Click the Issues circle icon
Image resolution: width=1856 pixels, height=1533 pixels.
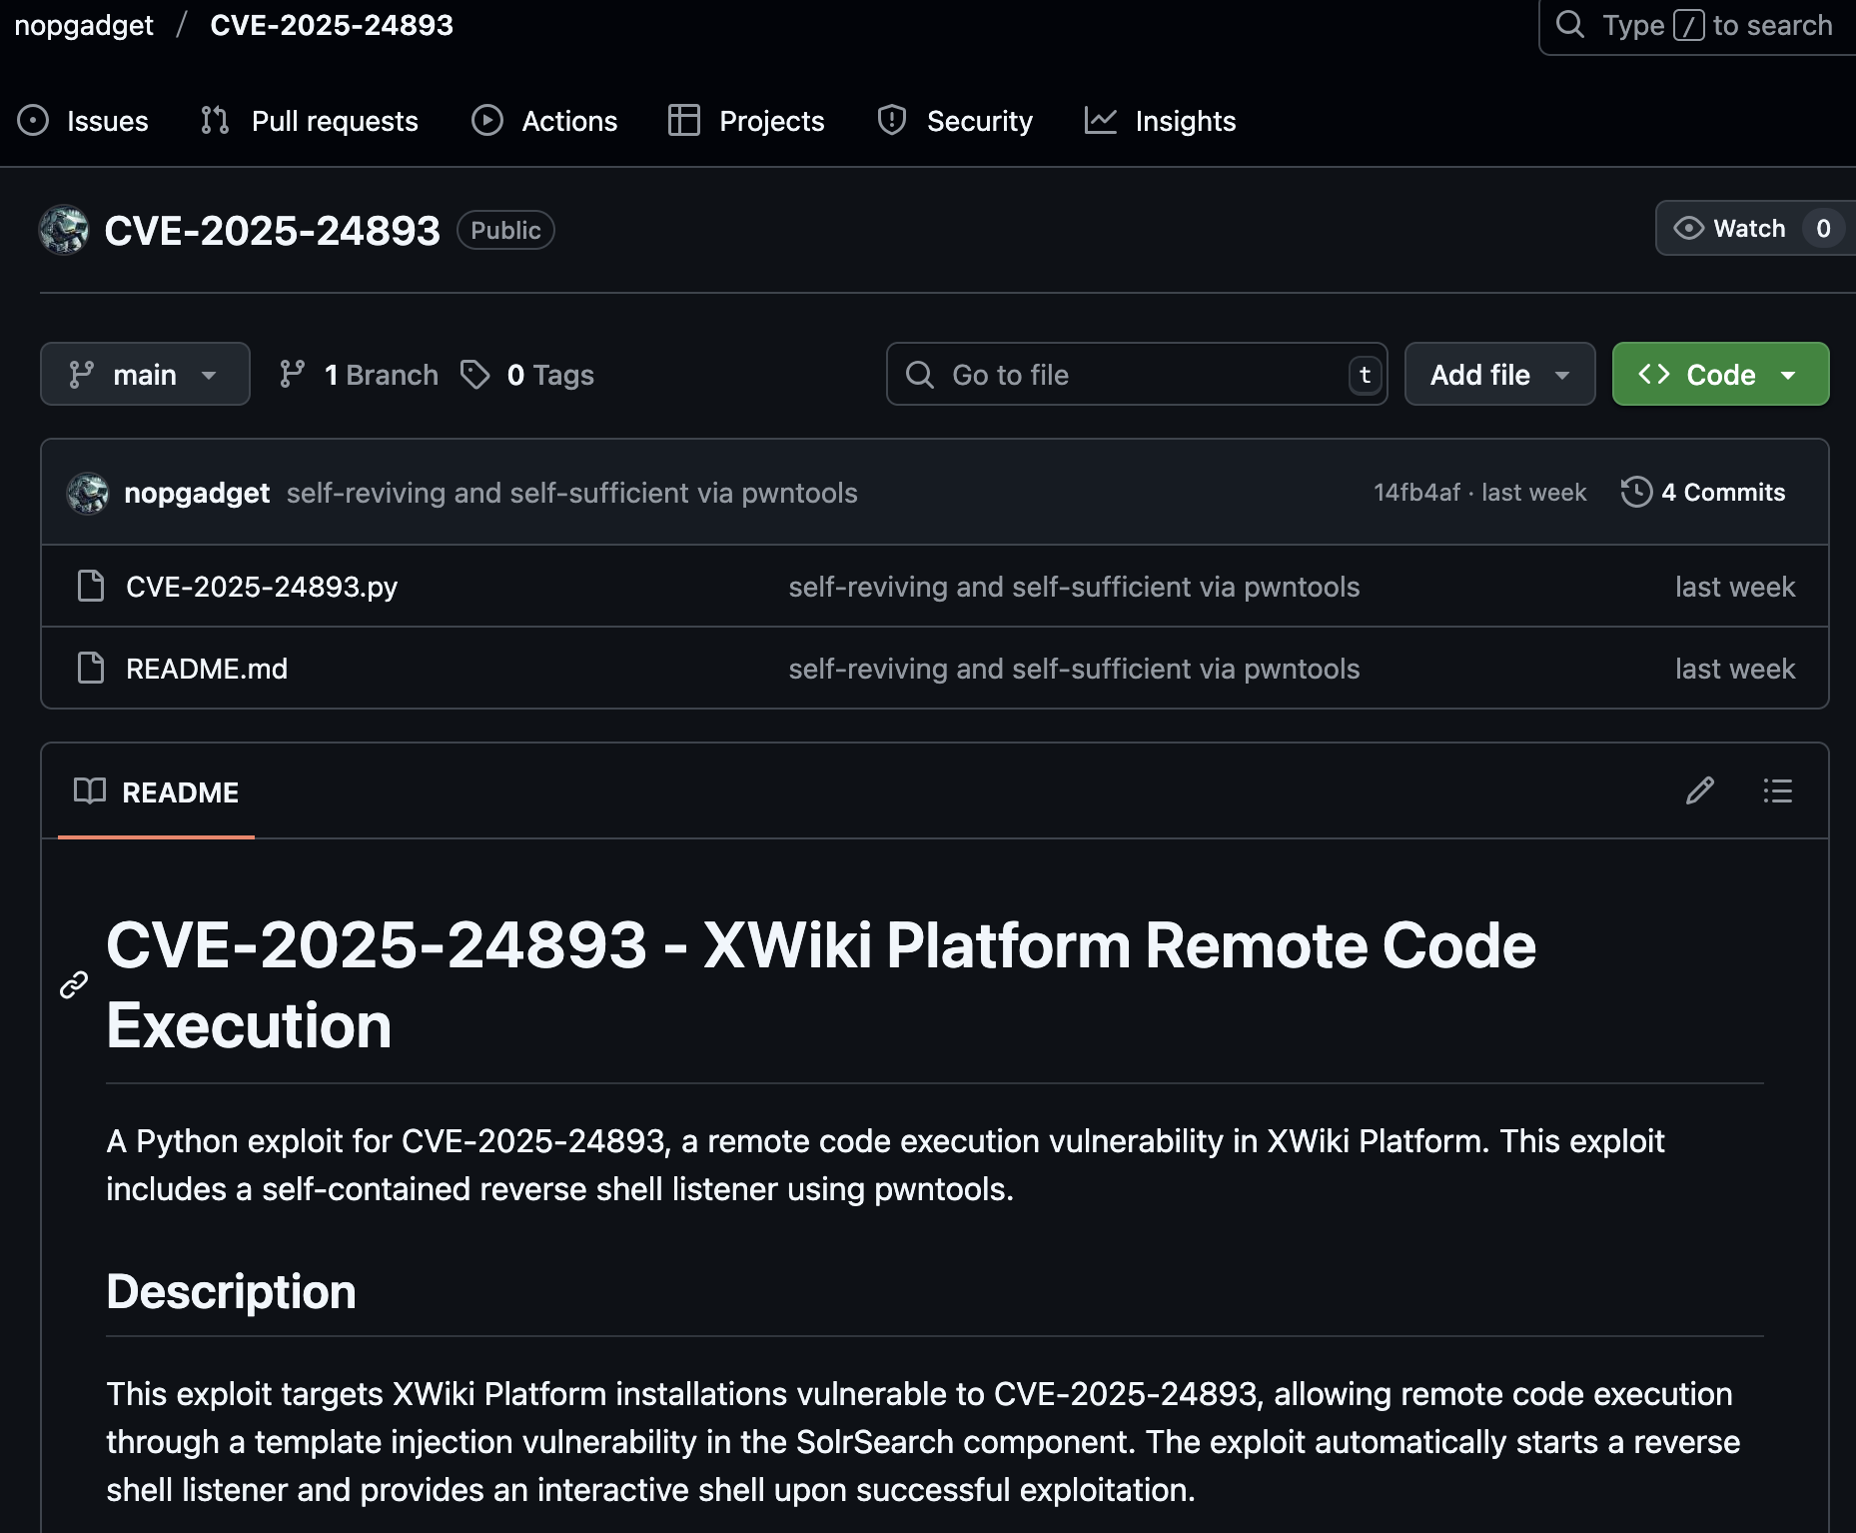[x=33, y=121]
